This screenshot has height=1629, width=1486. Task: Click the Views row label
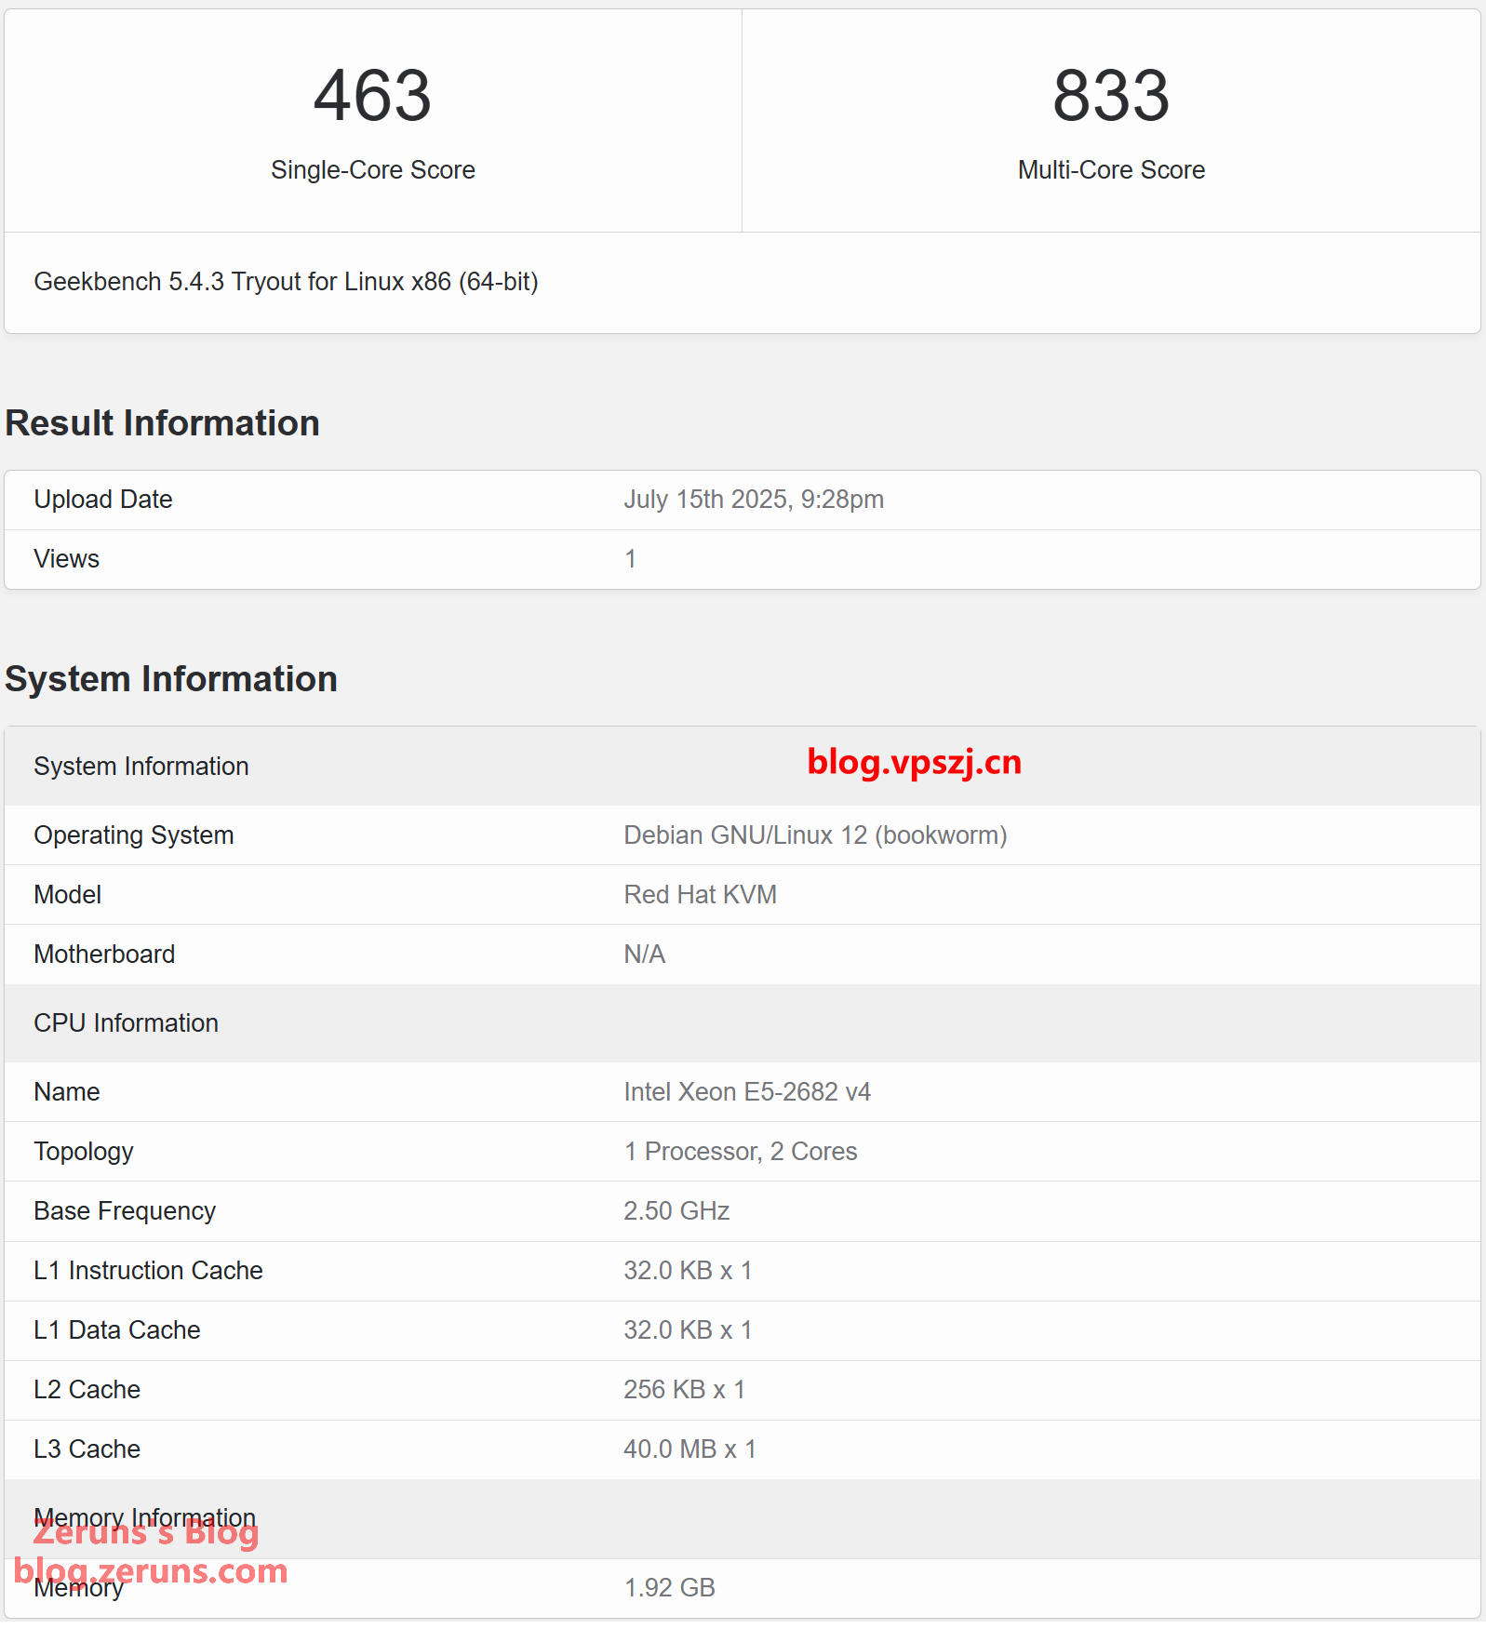click(x=66, y=559)
